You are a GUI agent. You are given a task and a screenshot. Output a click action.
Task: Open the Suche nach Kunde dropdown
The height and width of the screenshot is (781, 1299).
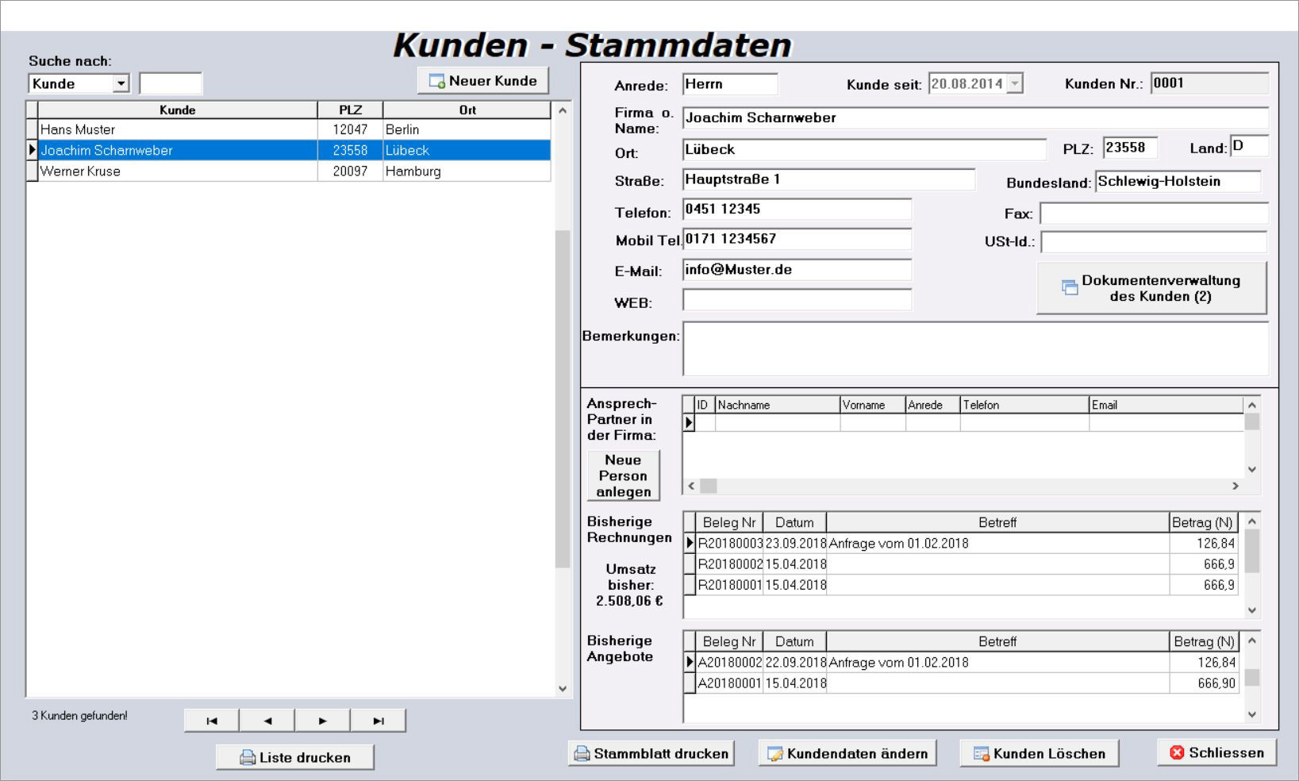(121, 84)
